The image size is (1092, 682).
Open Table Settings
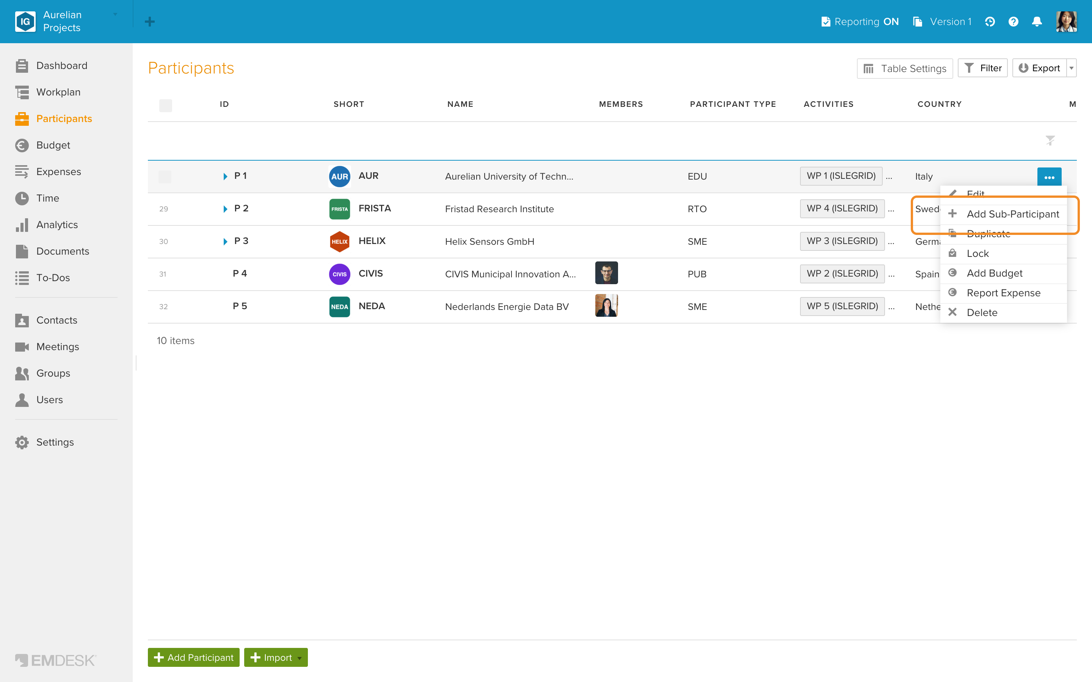point(905,68)
